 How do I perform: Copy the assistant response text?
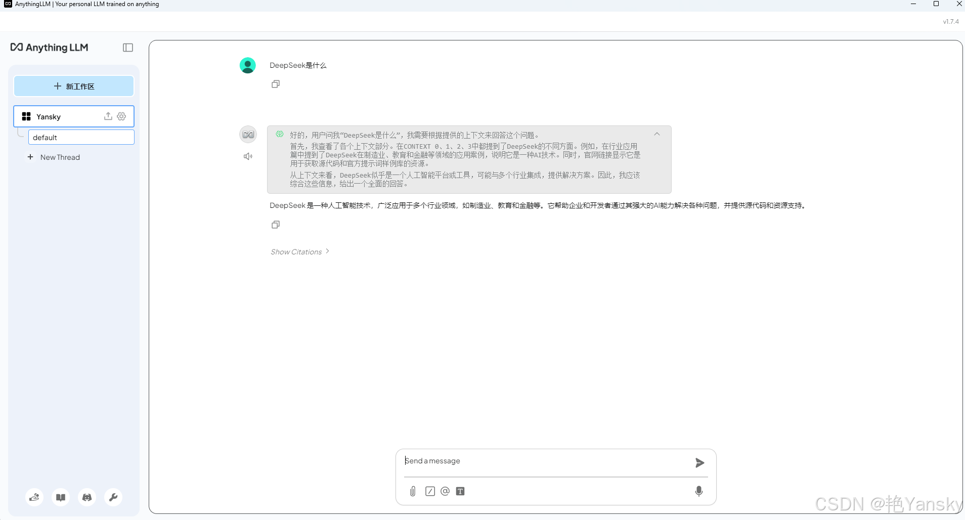[276, 225]
